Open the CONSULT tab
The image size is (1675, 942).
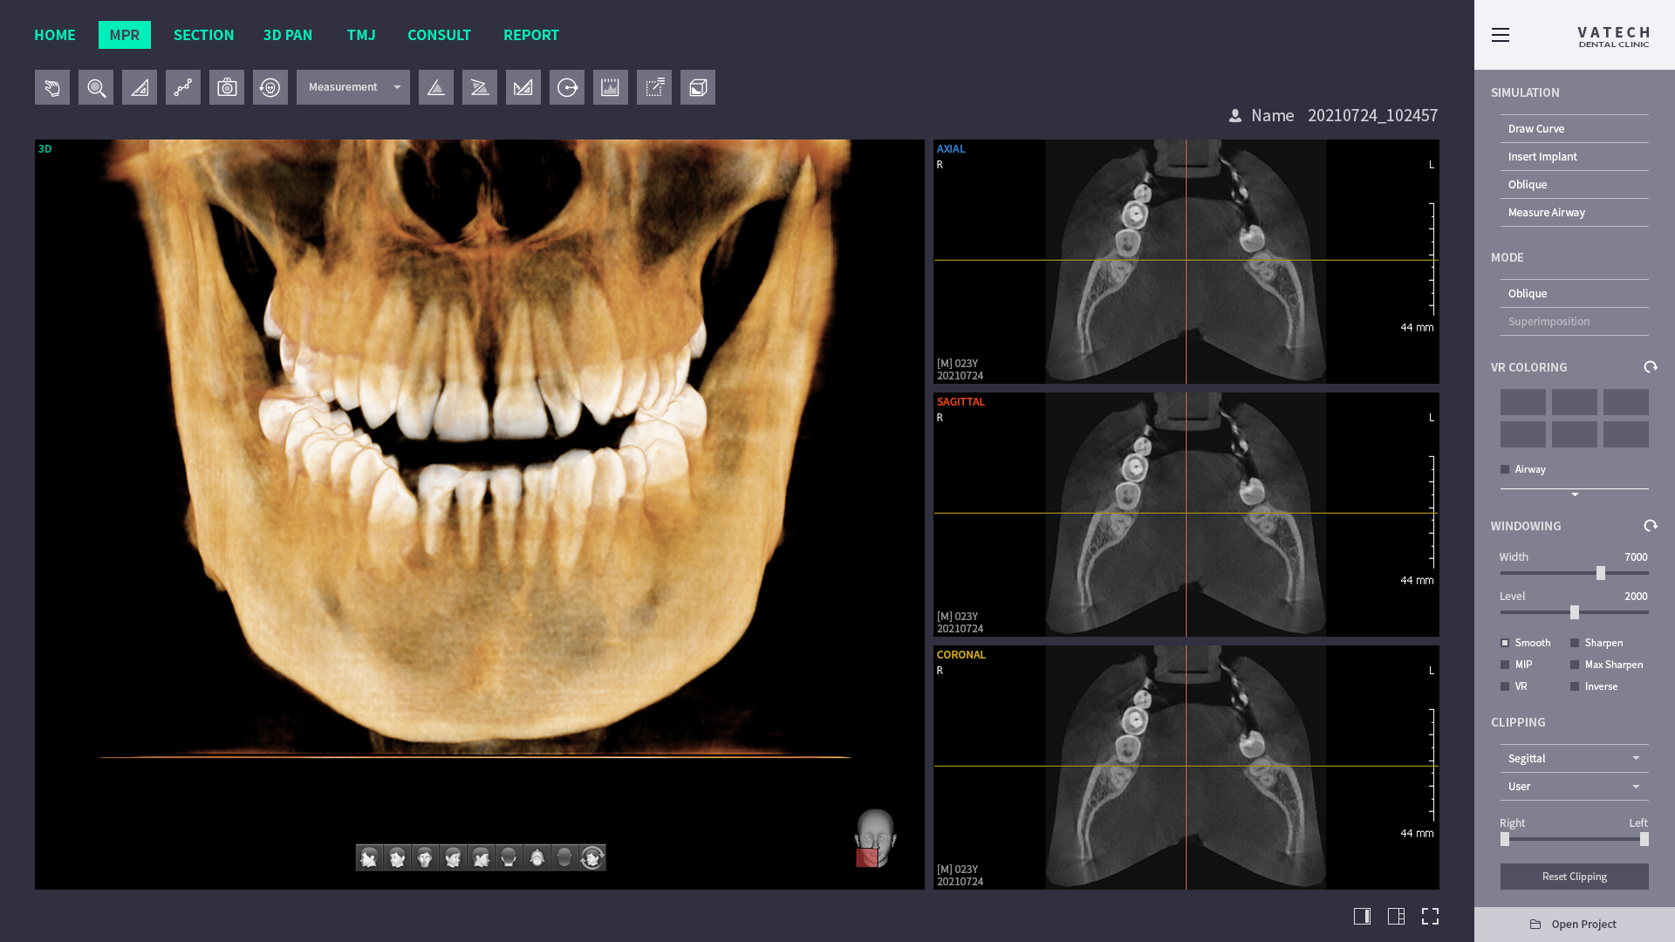[439, 35]
